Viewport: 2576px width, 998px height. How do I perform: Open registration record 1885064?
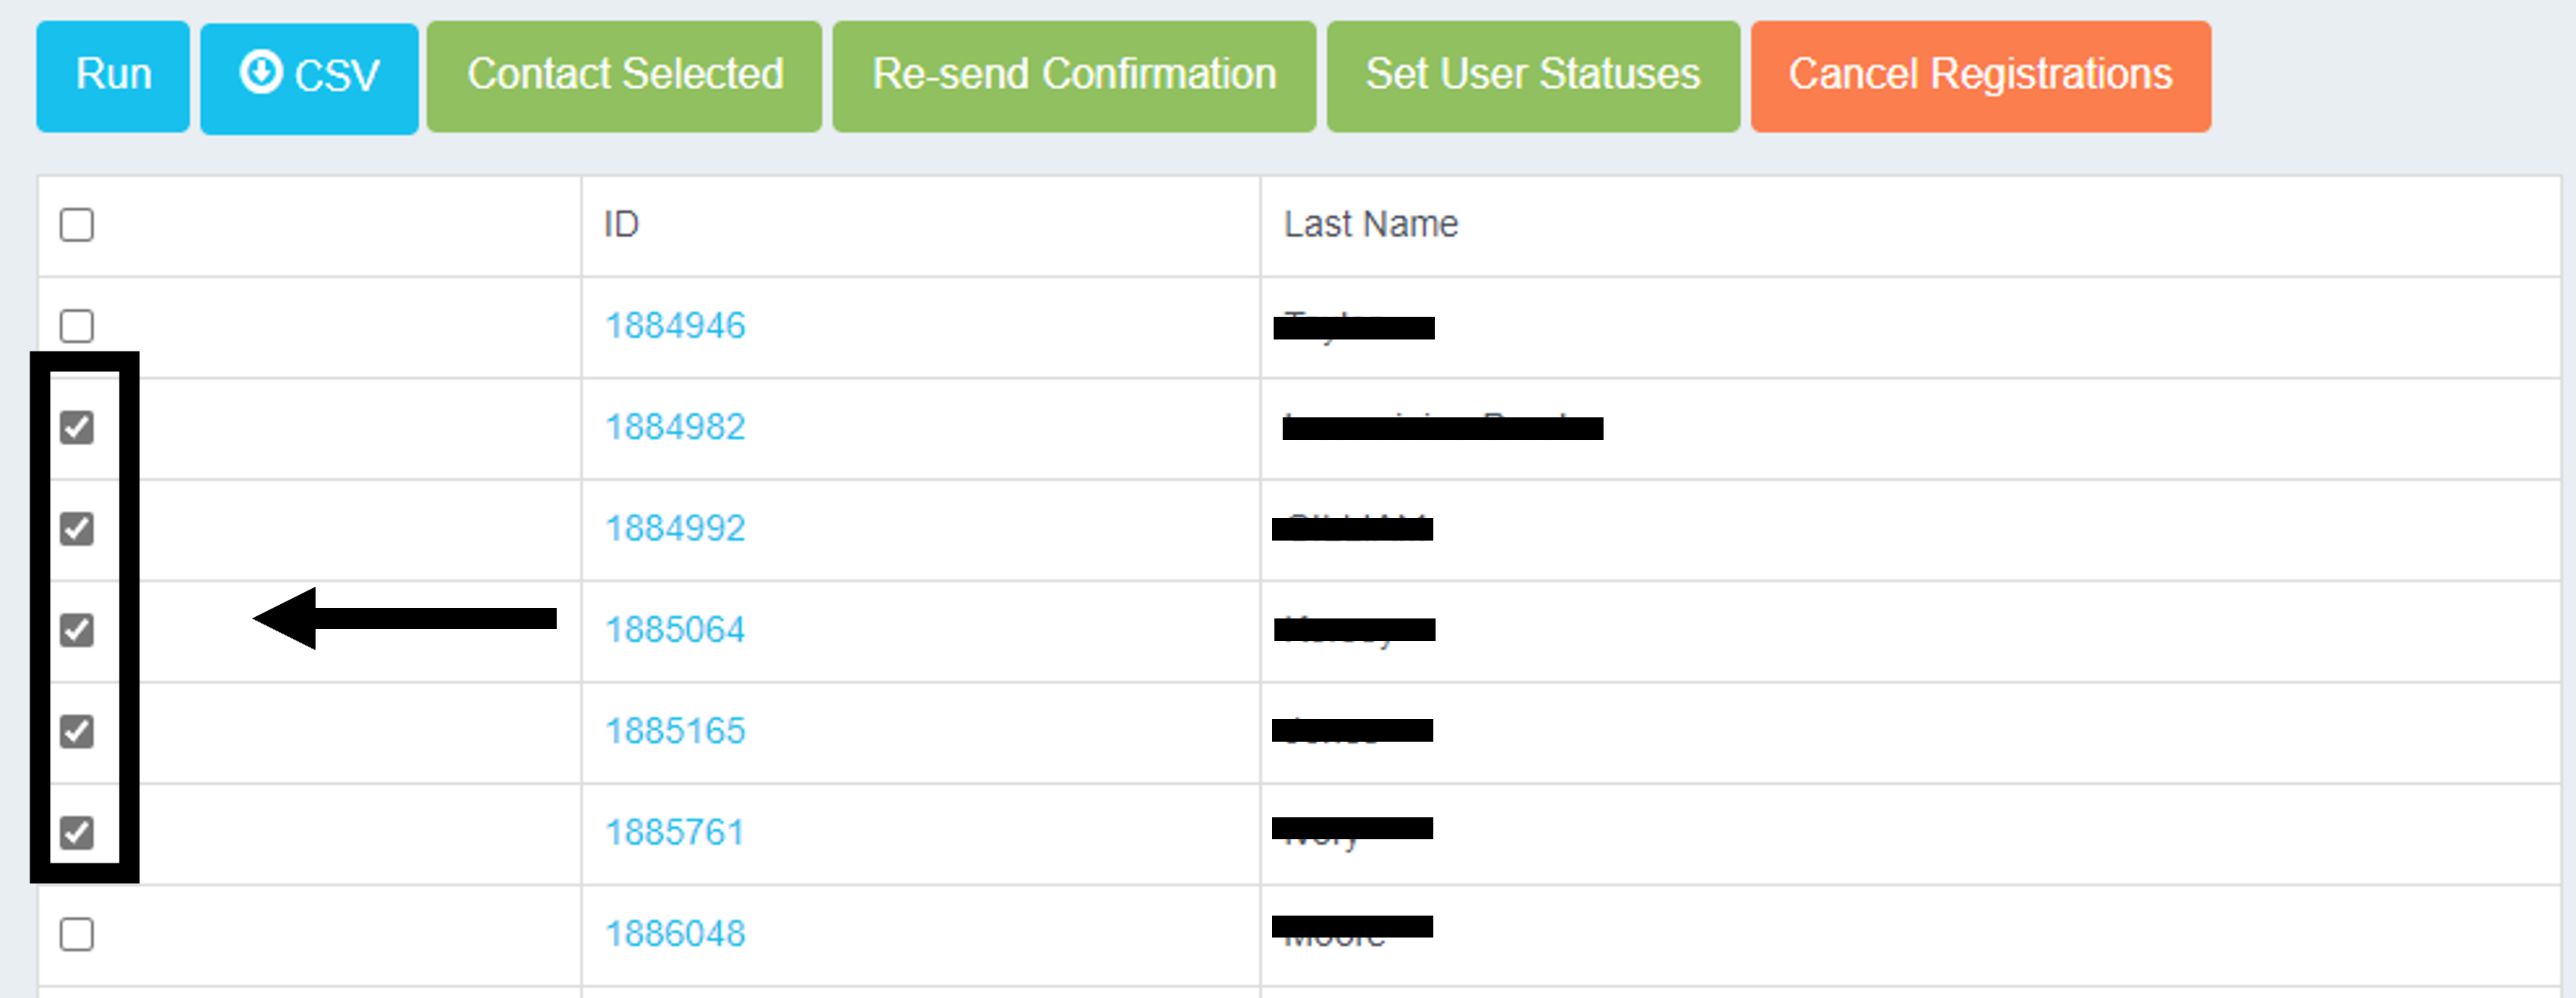(x=674, y=629)
